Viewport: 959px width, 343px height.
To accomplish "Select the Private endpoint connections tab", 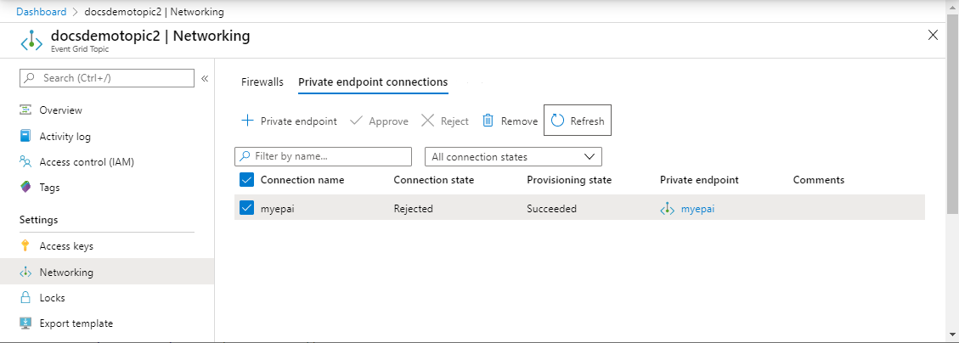I will [x=373, y=82].
